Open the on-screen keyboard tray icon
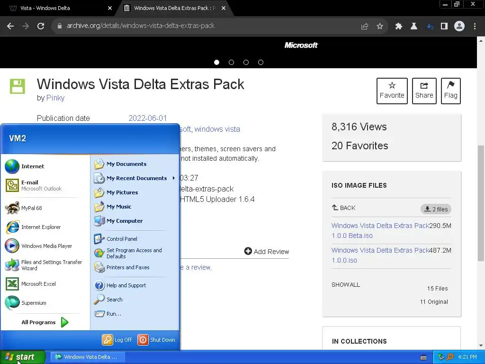The width and height of the screenshot is (485, 364). coord(423,357)
